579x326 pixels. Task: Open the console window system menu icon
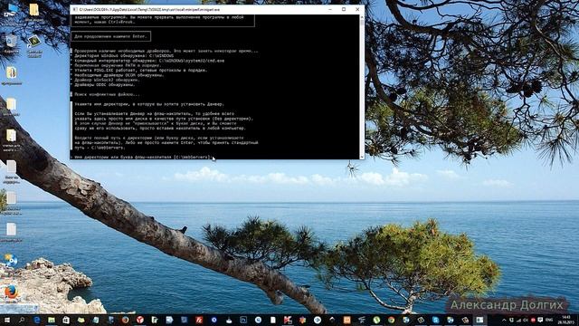pos(74,9)
